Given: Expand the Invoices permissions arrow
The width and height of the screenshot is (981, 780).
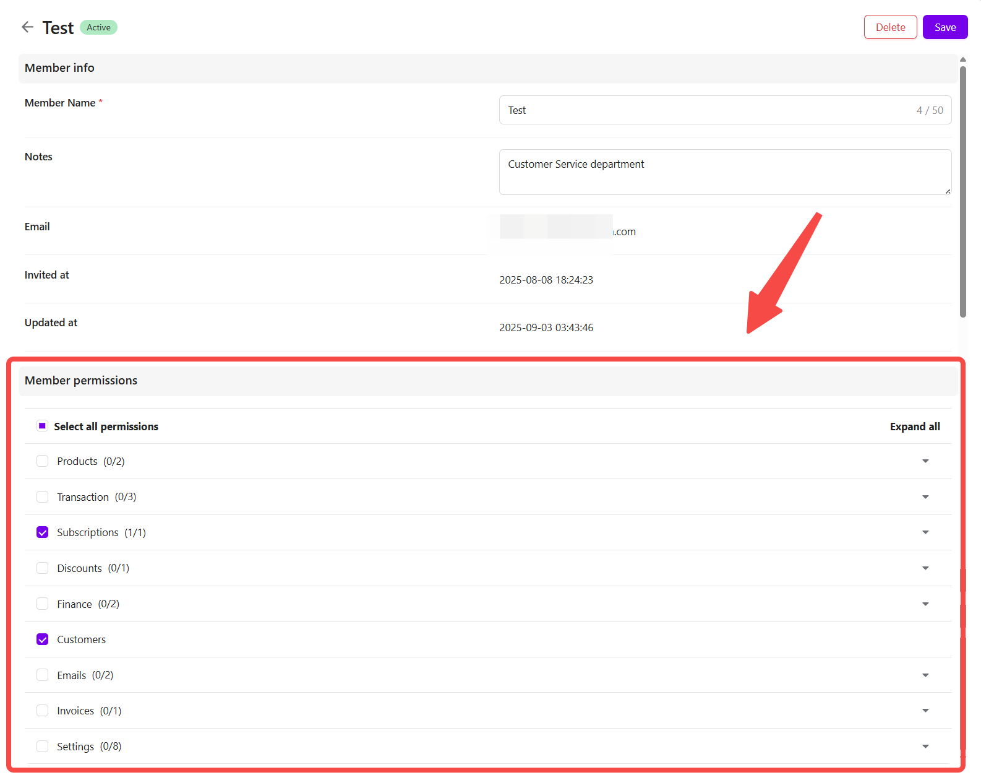Looking at the screenshot, I should click(x=925, y=711).
